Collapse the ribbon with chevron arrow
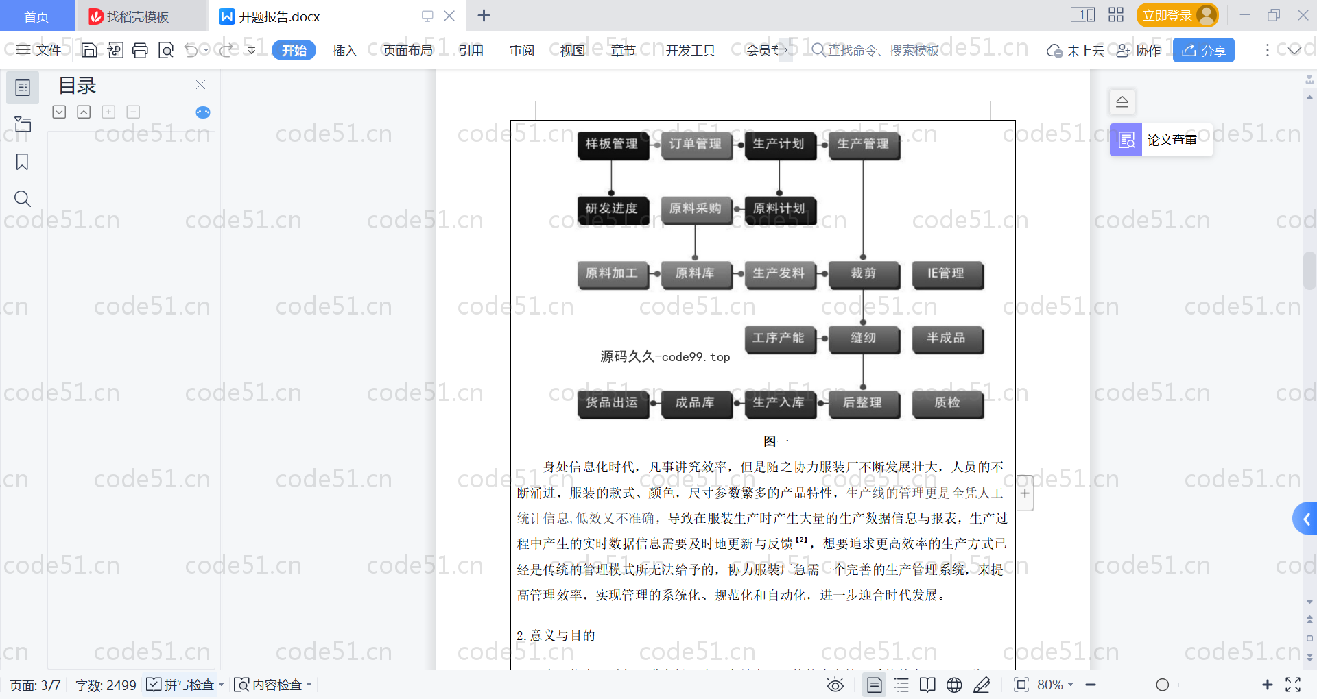The width and height of the screenshot is (1317, 699). (x=1294, y=50)
